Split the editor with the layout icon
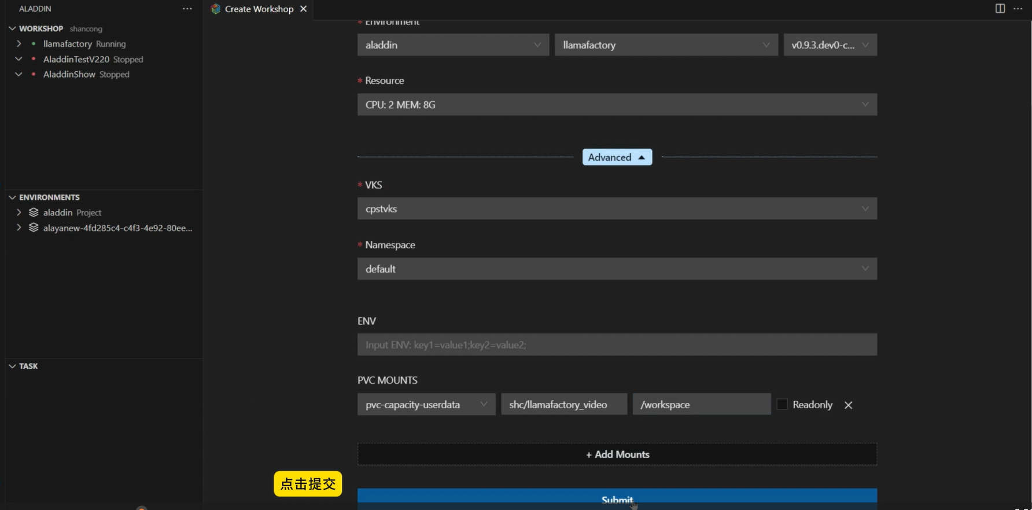The width and height of the screenshot is (1032, 510). point(1000,8)
